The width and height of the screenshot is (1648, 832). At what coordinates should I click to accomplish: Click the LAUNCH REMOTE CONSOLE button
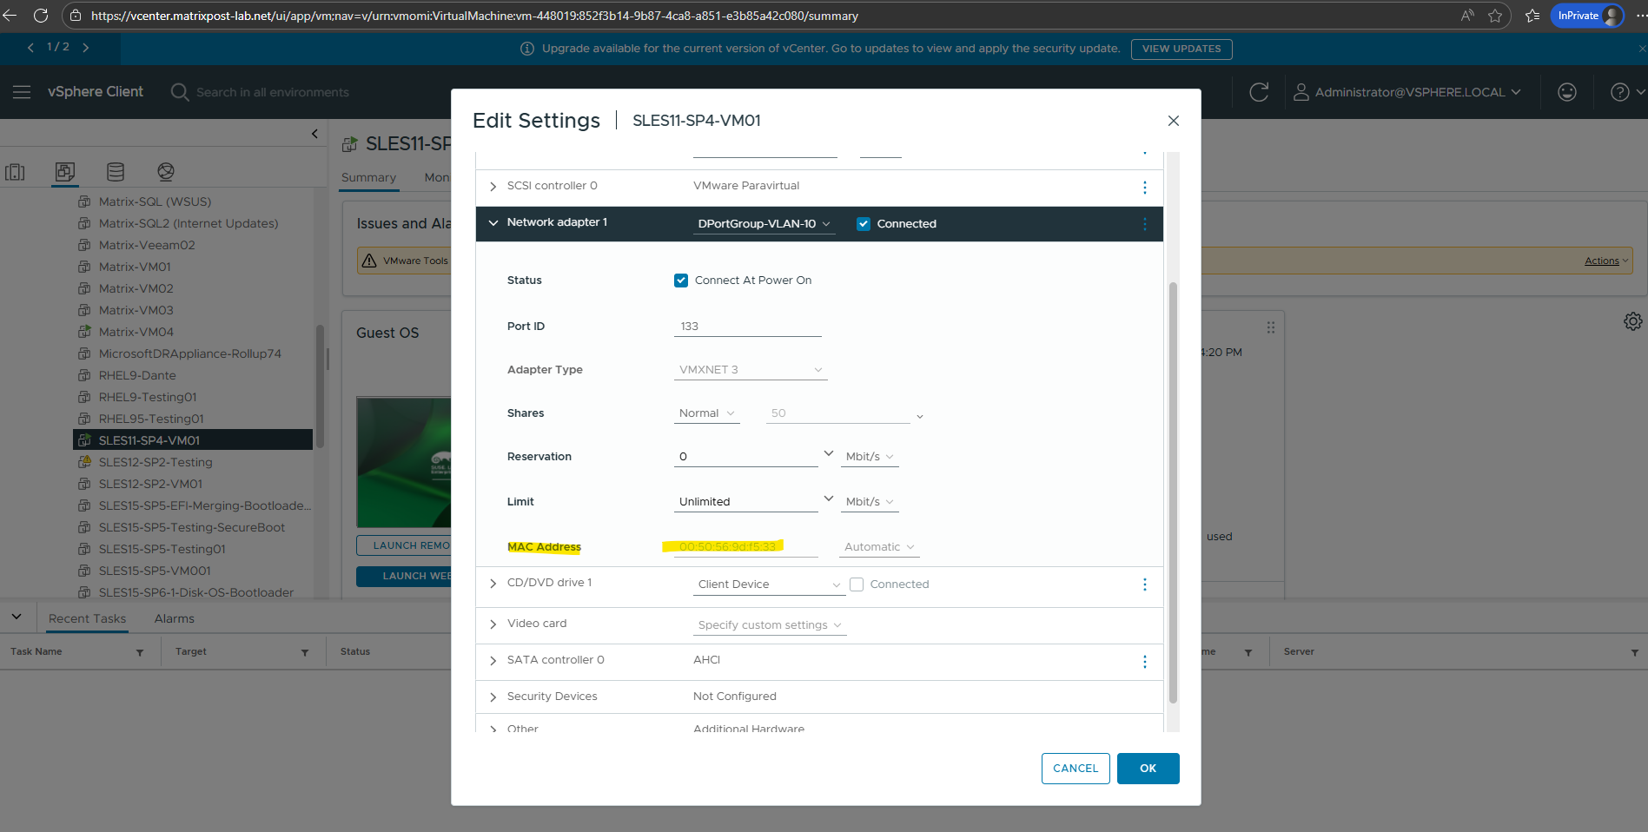click(404, 545)
